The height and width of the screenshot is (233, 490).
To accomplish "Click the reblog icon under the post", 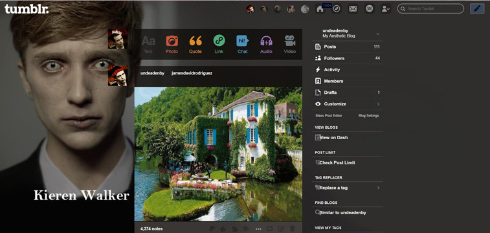I will [270, 228].
